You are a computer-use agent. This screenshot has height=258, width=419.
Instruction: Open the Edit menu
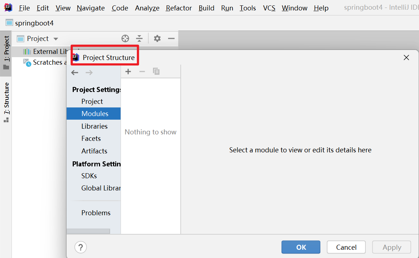43,8
